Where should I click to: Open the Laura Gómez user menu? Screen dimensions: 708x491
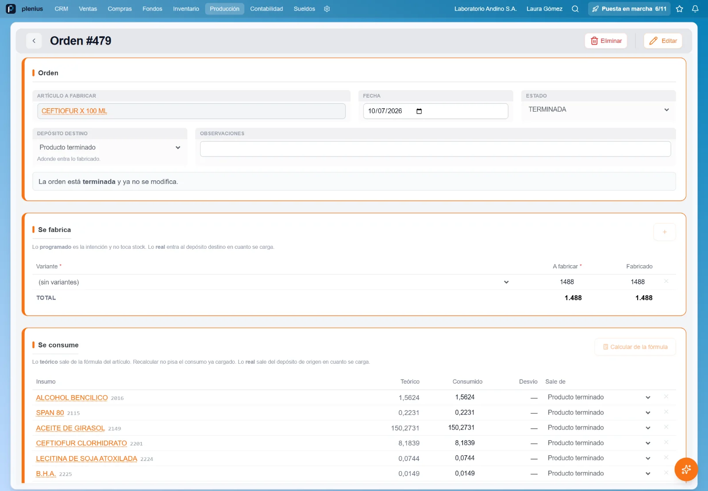pos(544,9)
